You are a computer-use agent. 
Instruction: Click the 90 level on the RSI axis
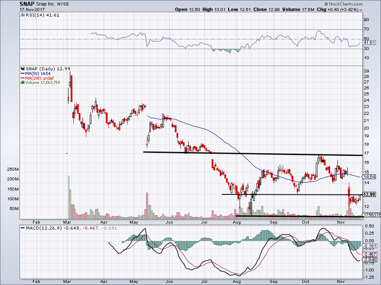pos(366,19)
